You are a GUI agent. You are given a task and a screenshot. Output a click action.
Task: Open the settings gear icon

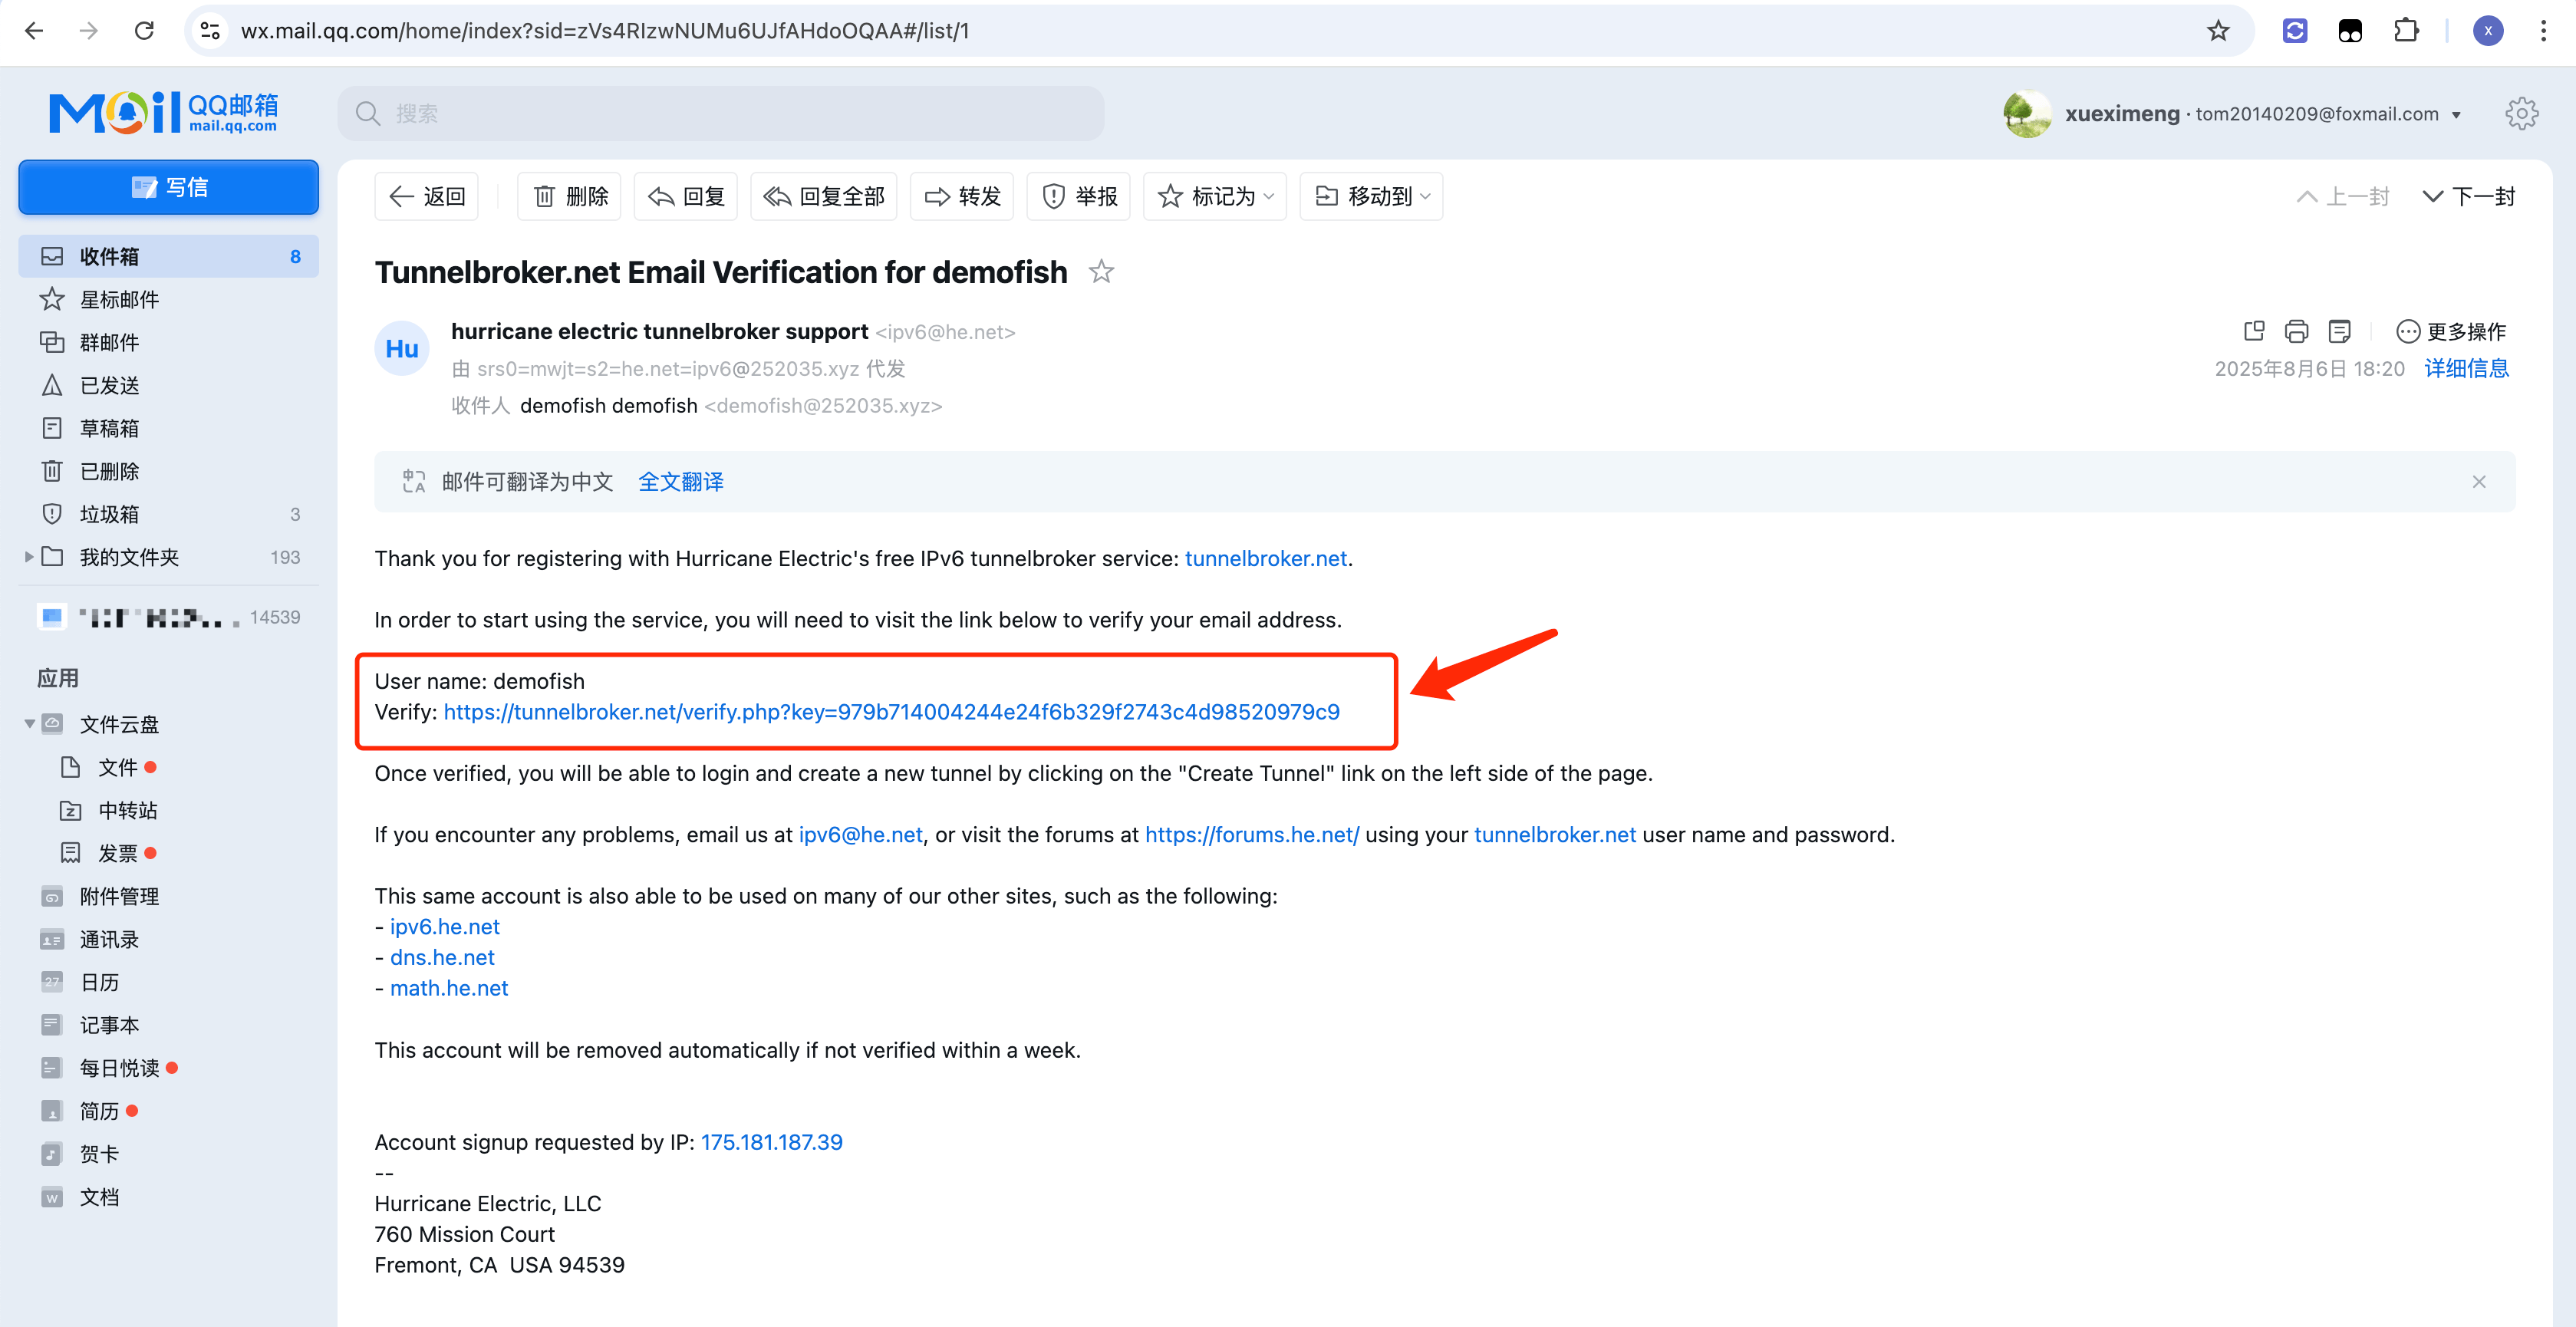click(x=2521, y=114)
